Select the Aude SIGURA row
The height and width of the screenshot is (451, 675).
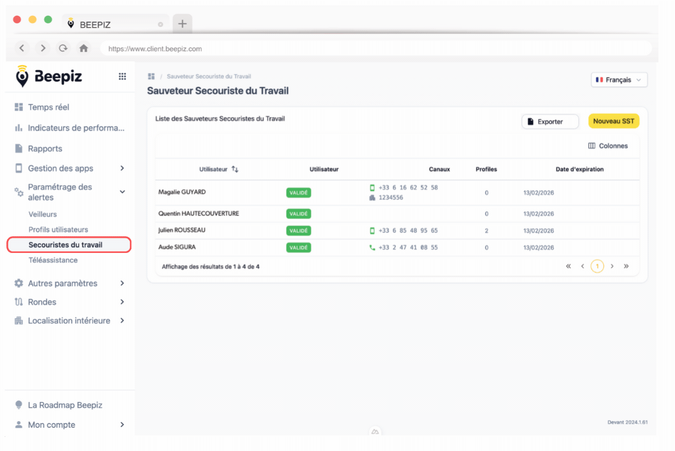pyautogui.click(x=397, y=248)
